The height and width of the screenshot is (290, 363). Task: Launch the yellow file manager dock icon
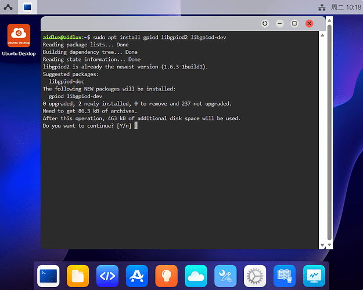(78, 275)
